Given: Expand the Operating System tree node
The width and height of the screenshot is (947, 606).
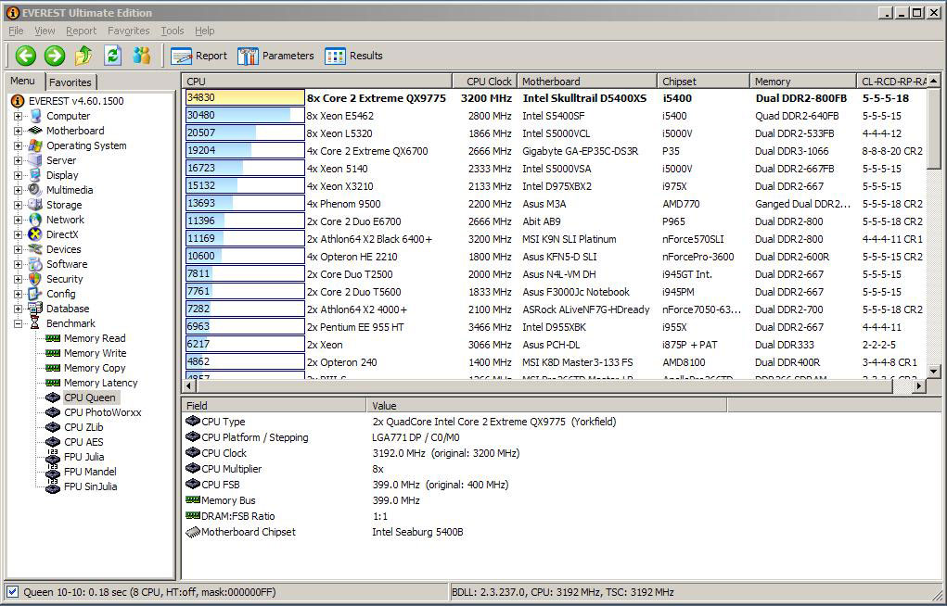Looking at the screenshot, I should 19,145.
